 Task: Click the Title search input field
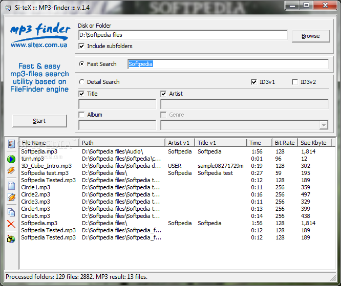click(117, 104)
